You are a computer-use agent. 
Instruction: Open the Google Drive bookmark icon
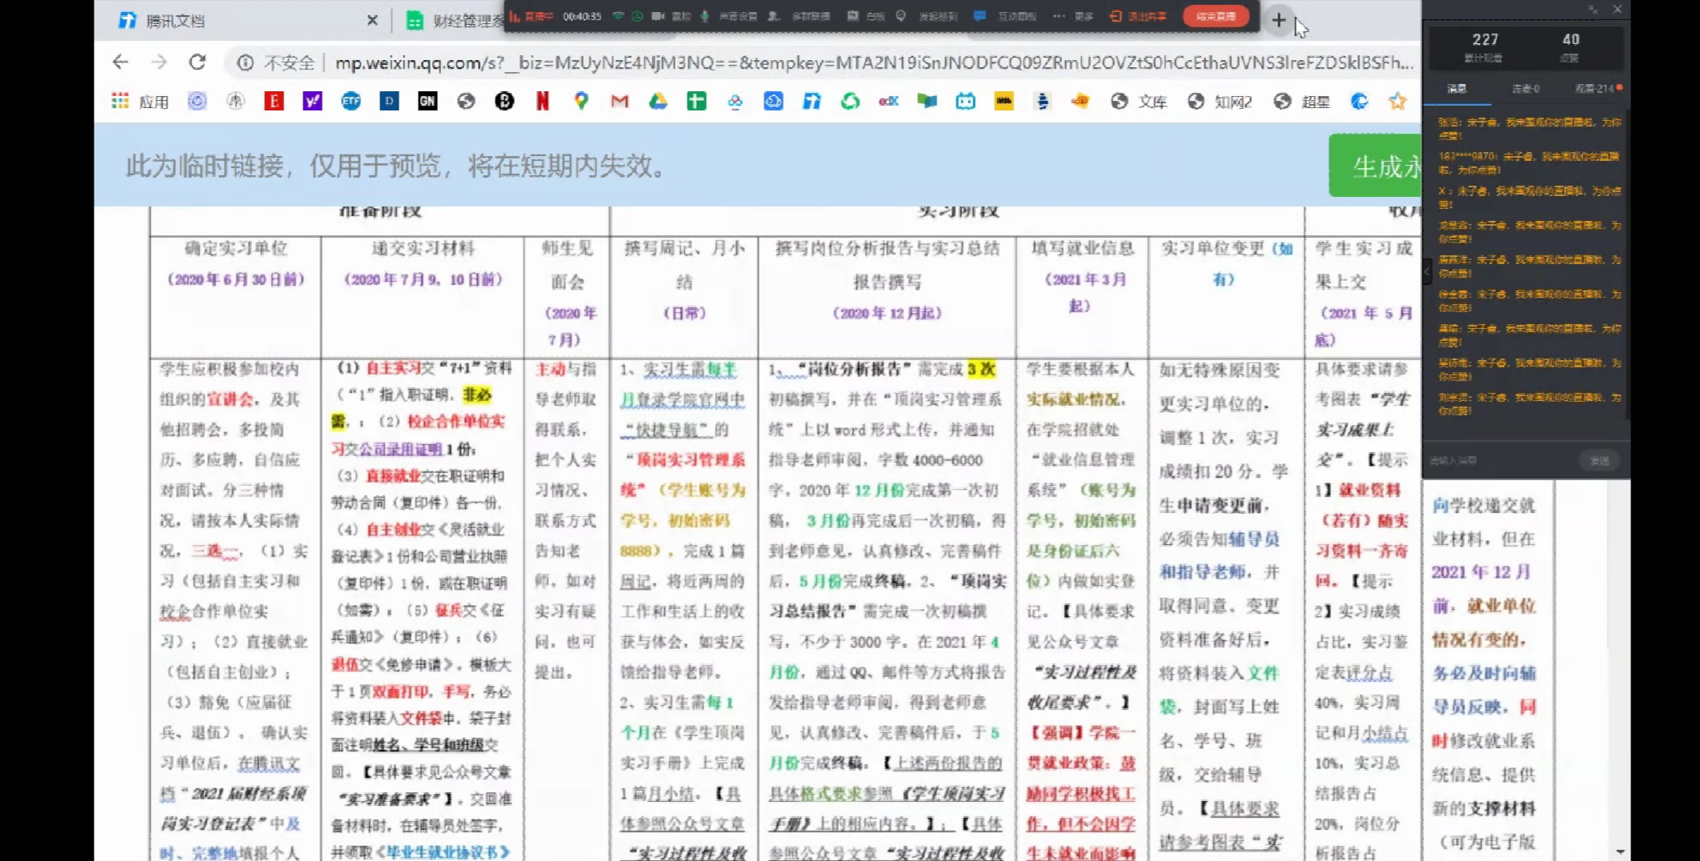[658, 101]
